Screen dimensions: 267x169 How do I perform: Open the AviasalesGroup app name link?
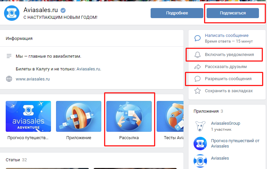(225, 123)
